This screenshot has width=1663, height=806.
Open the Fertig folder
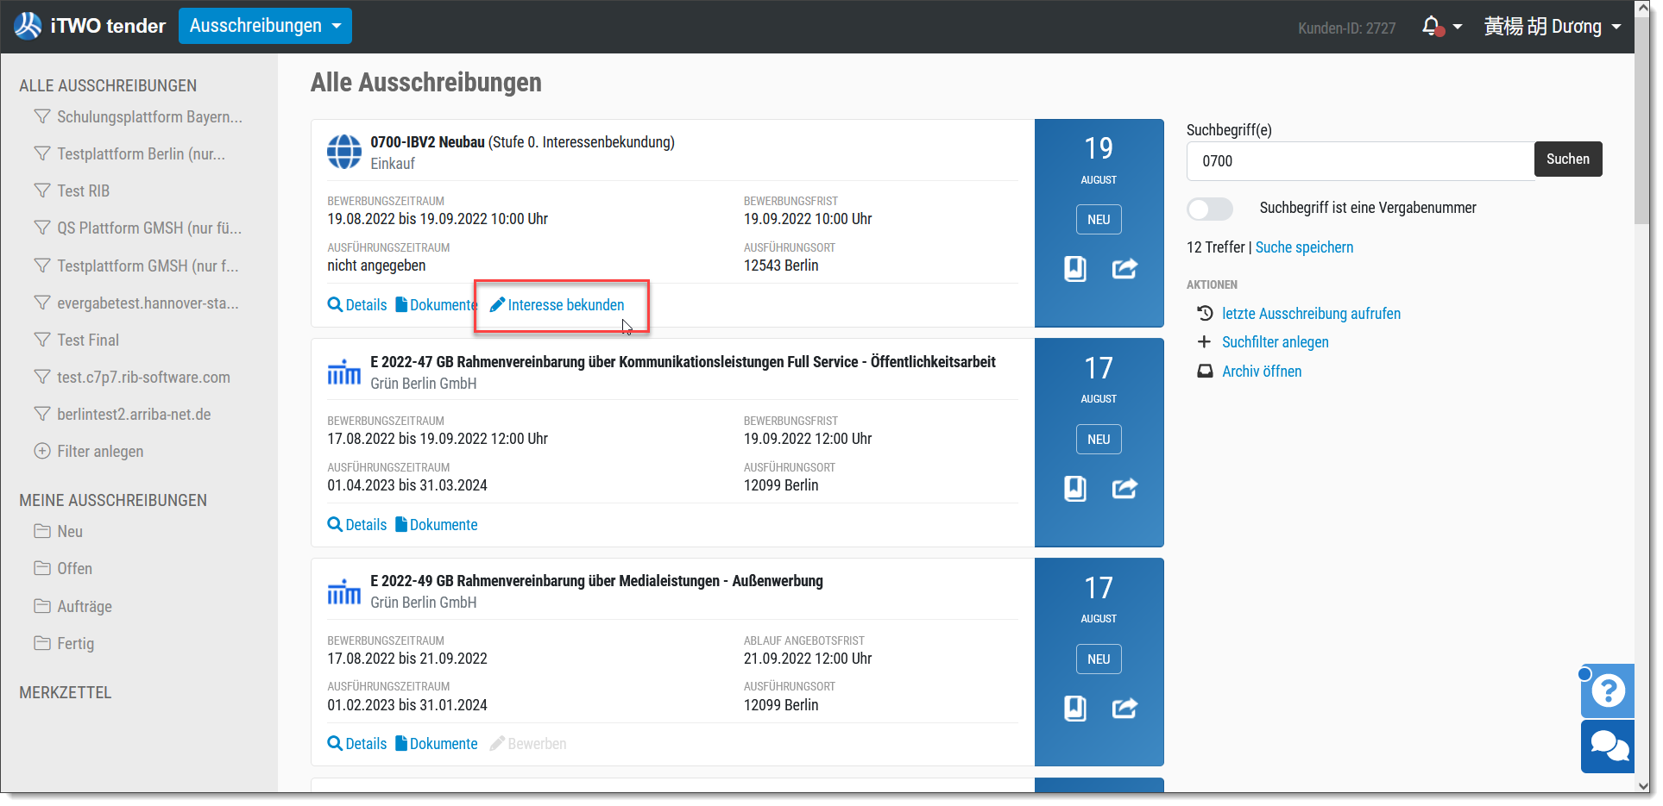point(64,644)
